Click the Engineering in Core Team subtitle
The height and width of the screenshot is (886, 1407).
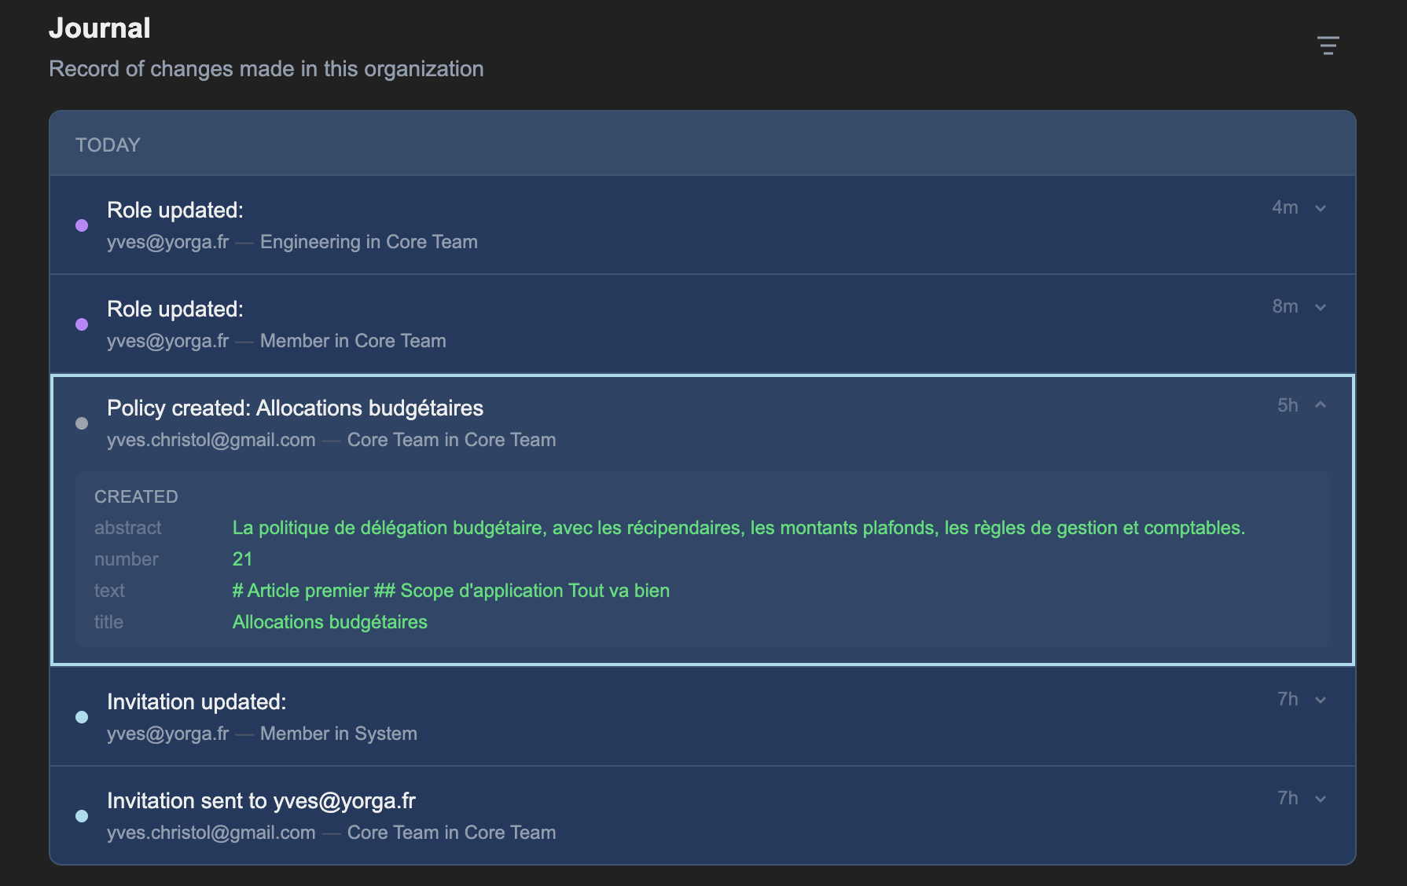369,242
